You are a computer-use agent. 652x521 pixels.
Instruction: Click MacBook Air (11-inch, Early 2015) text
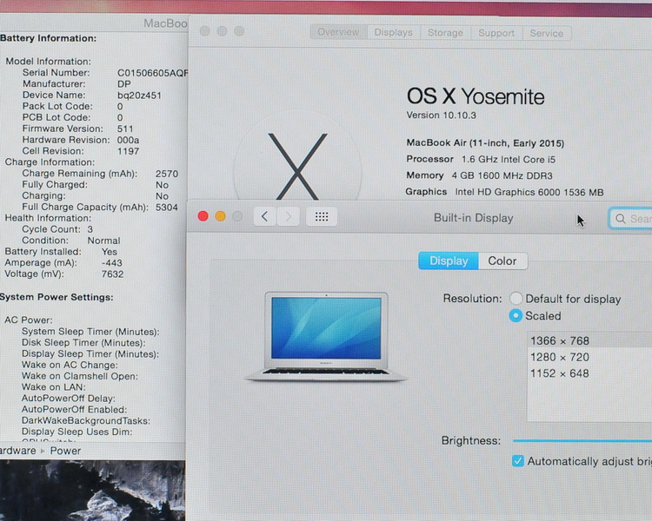485,143
